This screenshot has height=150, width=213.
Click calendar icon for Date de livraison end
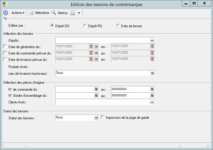(152, 59)
